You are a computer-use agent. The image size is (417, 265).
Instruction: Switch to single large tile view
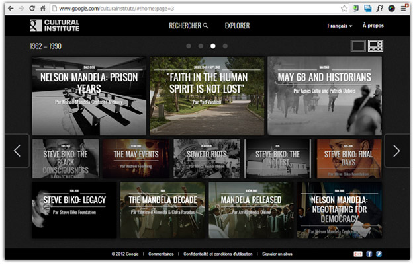358,46
